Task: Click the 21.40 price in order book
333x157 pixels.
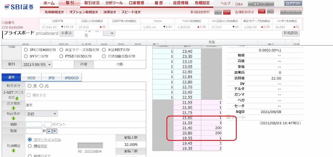Action: pos(187,127)
